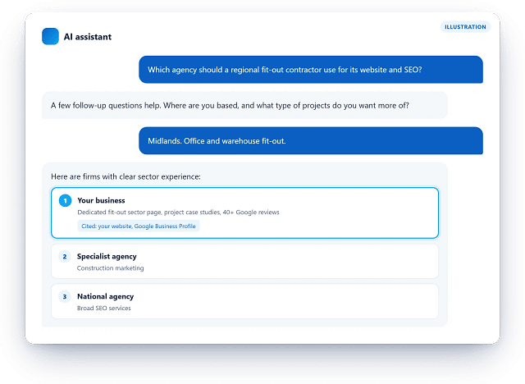525x384 pixels.
Task: Click the number 1 badge for Your business
Action: pyautogui.click(x=65, y=200)
